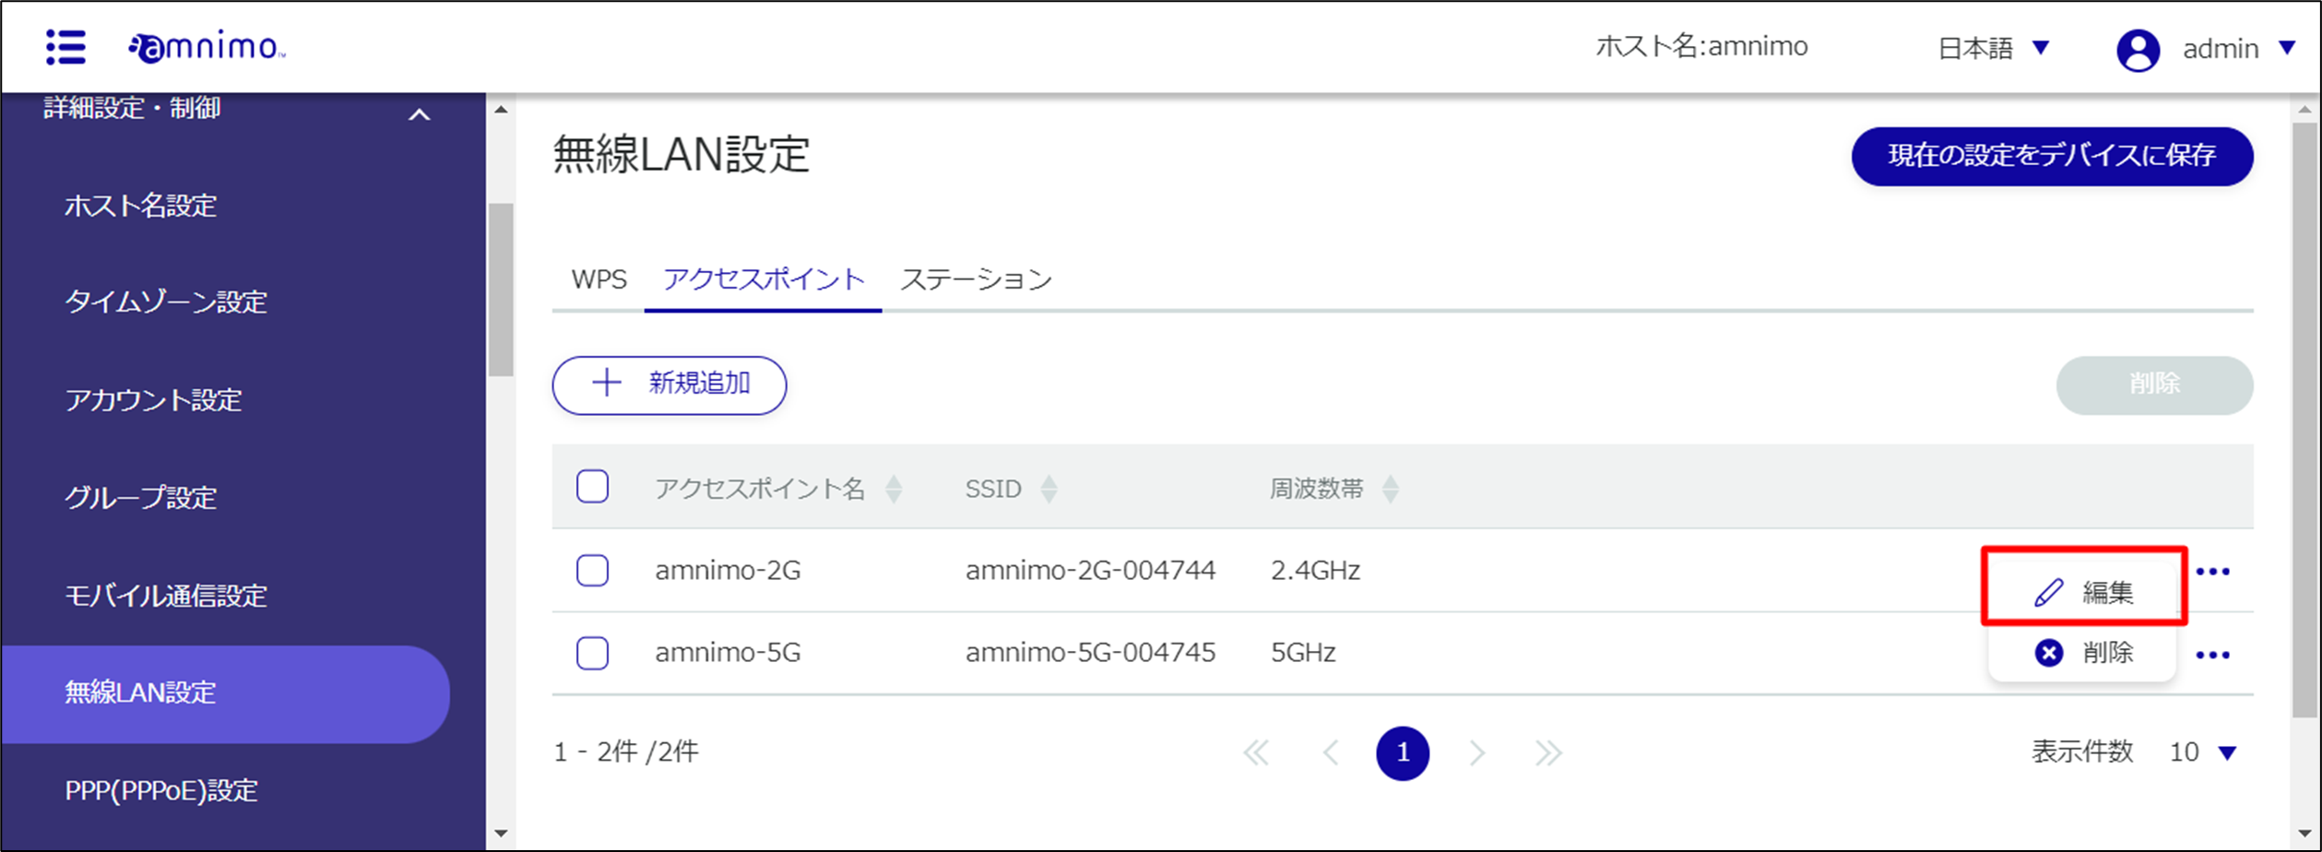Click sidebar scrollbar down arrow
This screenshot has width=2322, height=852.
click(501, 834)
